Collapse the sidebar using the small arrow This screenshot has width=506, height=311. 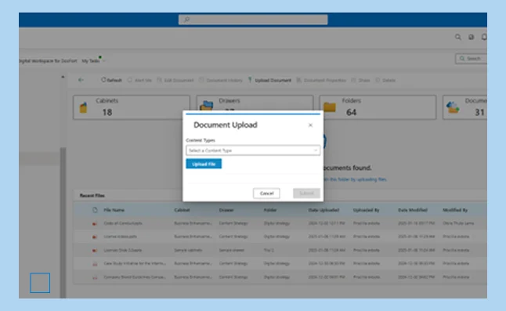(x=63, y=77)
